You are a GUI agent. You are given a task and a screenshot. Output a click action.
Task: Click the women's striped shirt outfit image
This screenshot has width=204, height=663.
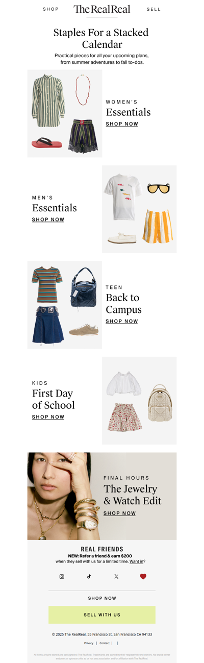point(65,113)
